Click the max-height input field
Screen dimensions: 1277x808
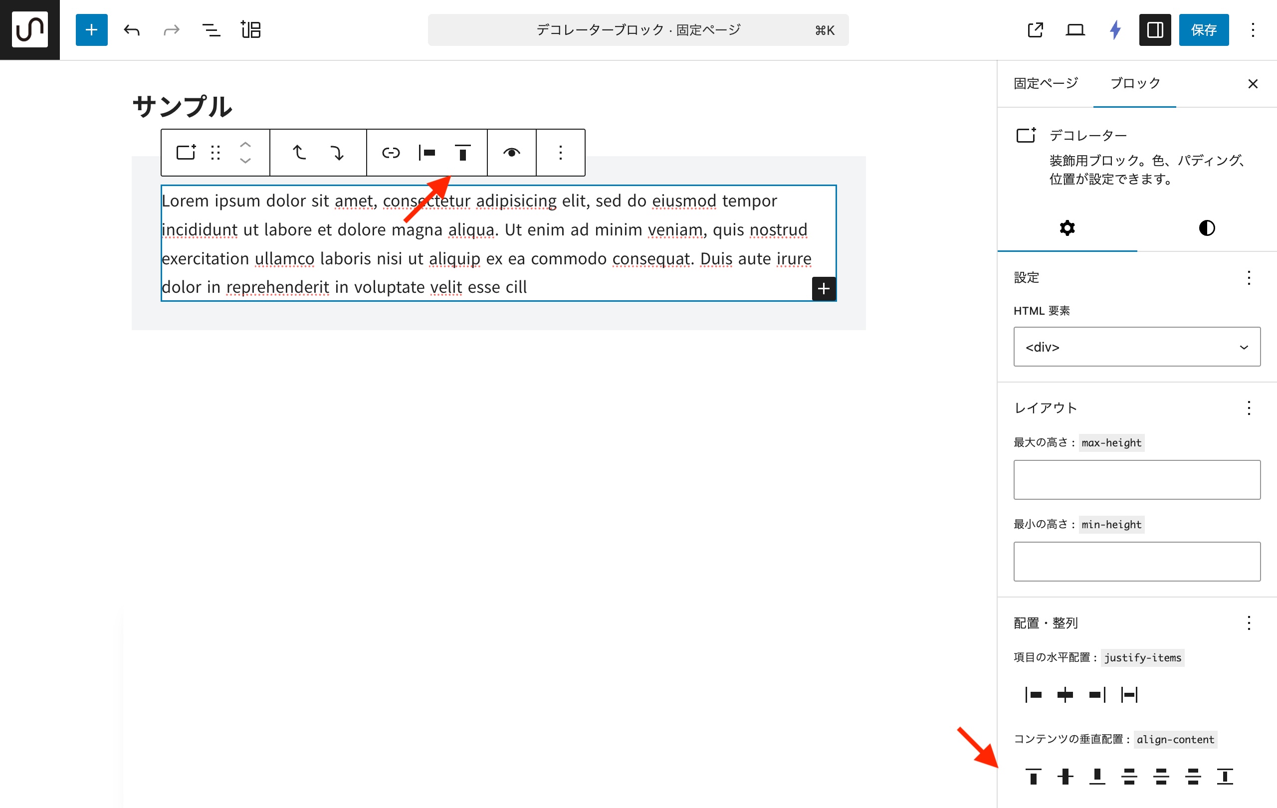pos(1136,479)
